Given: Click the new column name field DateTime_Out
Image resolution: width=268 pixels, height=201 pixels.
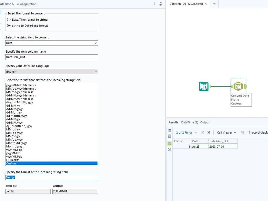Looking at the screenshot, I should pyautogui.click(x=52, y=57).
